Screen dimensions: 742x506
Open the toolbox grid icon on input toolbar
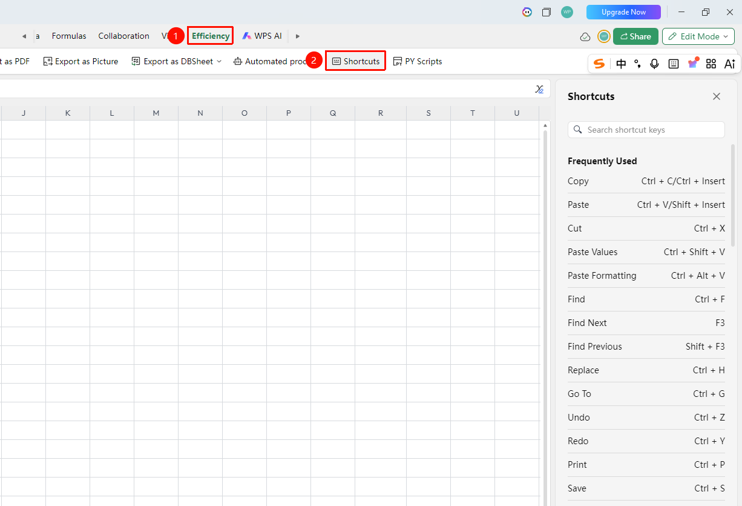coord(711,64)
